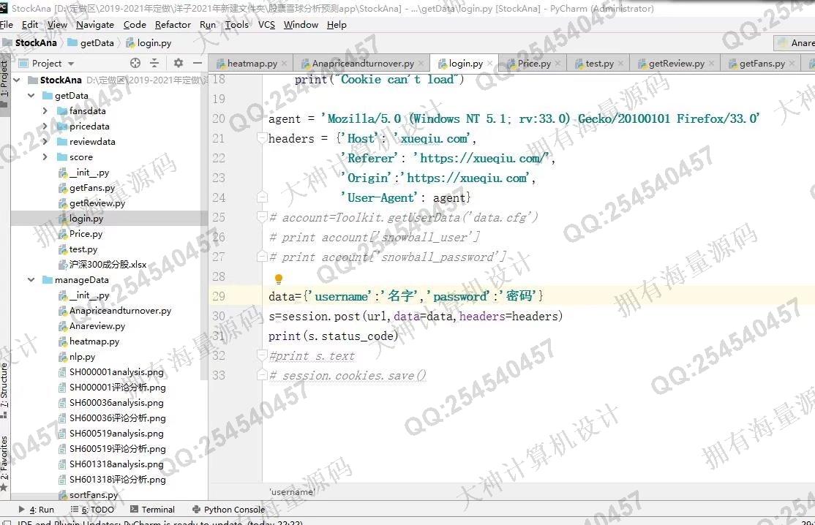Click line number 29 in gutter
This screenshot has height=525, width=815.
click(219, 296)
